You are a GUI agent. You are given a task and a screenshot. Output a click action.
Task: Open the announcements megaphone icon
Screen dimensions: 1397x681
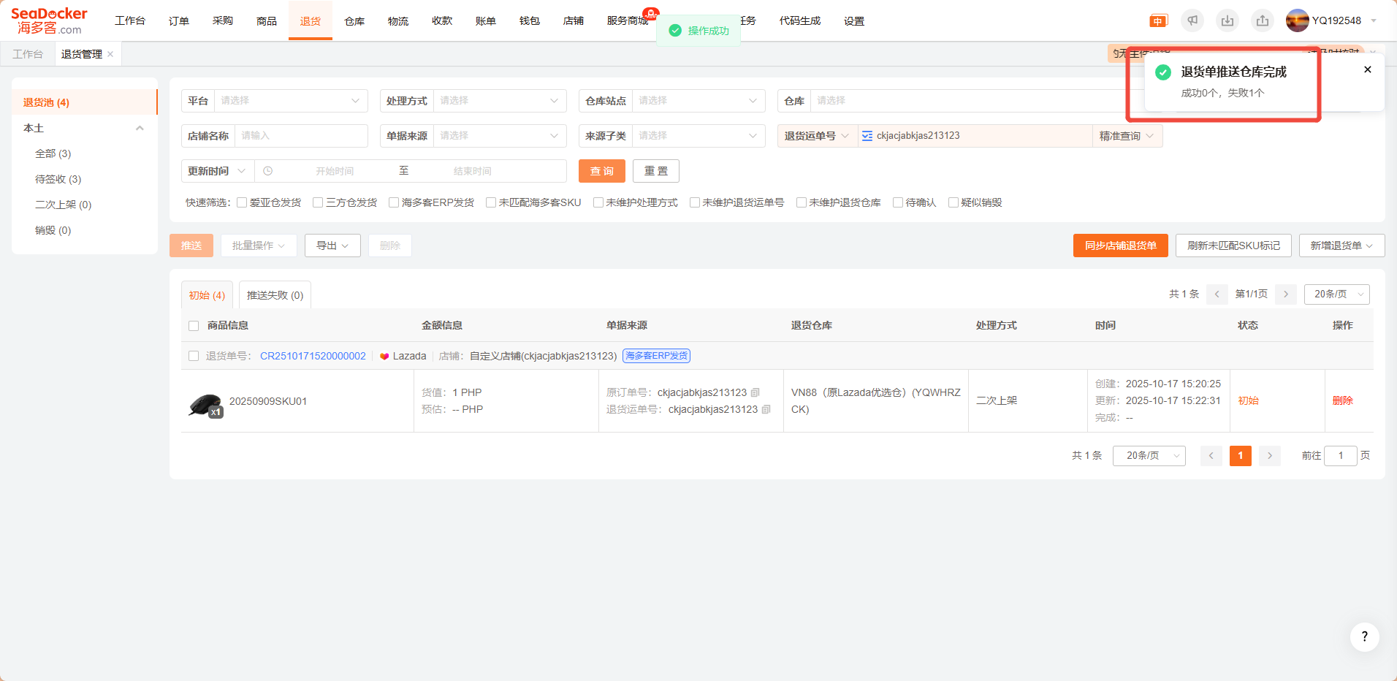pos(1192,21)
